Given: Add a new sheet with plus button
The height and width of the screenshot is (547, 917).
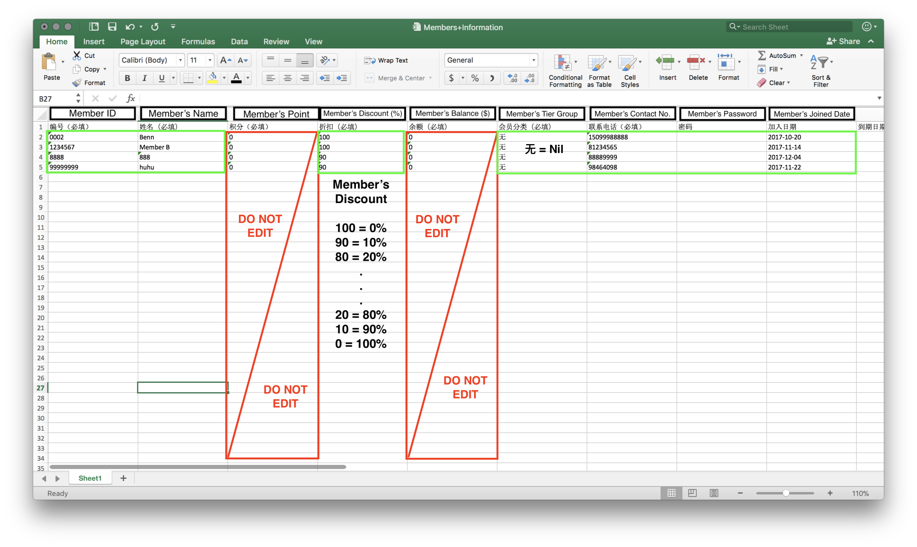Looking at the screenshot, I should click(x=123, y=478).
